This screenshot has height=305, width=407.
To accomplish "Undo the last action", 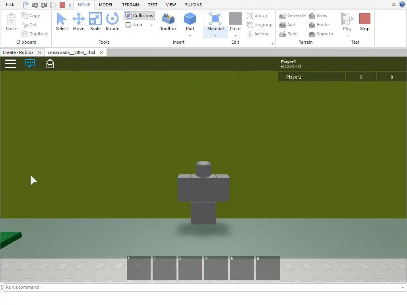I will [35, 5].
